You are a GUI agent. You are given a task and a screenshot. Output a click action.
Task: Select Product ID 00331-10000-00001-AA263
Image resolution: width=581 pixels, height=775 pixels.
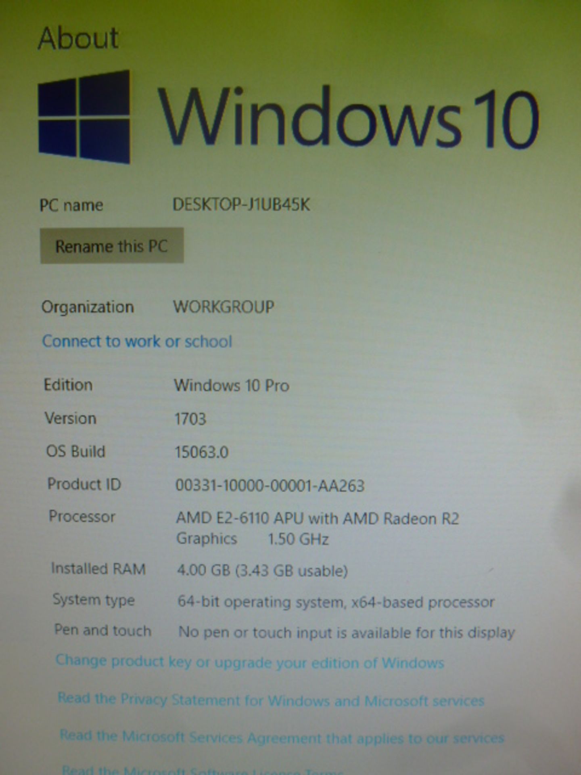point(270,485)
